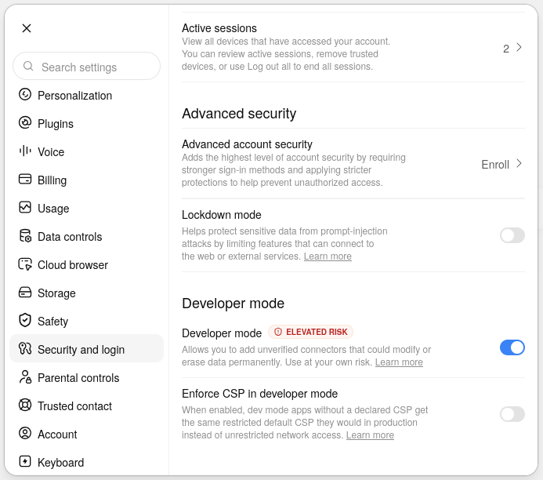
Task: Click the Billing card icon
Action: 25,179
